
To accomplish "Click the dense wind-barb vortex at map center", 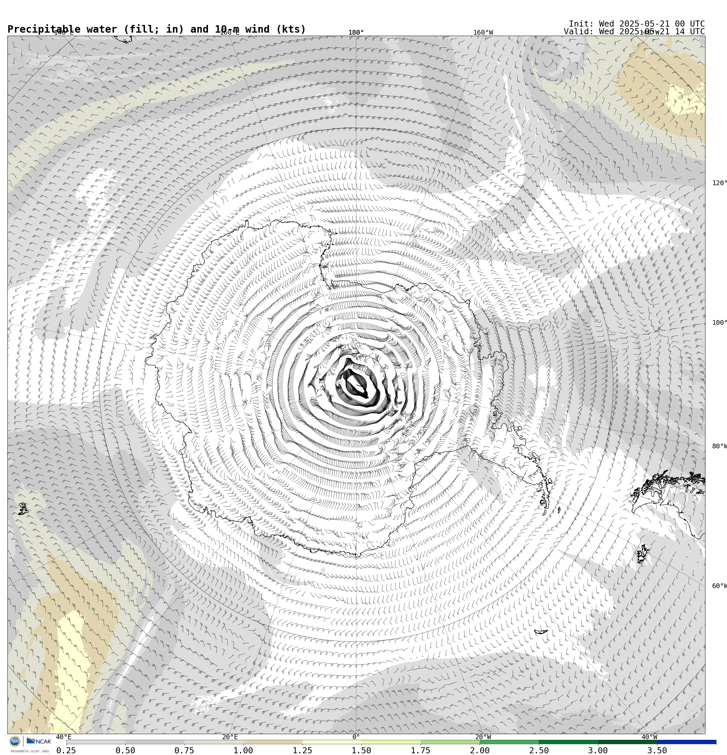I will (356, 384).
